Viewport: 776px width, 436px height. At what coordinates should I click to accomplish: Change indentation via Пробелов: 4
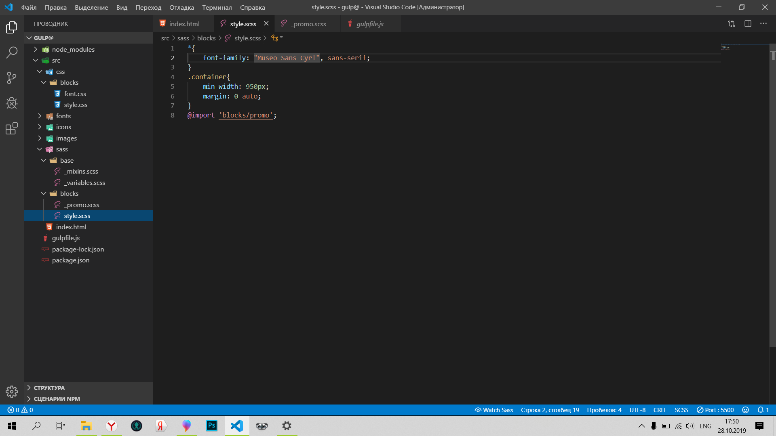[604, 410]
